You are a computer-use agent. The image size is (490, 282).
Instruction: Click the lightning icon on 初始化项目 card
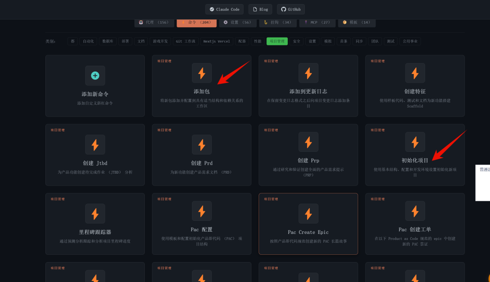(415, 142)
